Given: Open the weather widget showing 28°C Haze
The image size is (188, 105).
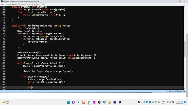Looking at the screenshot, I should pos(6,102).
